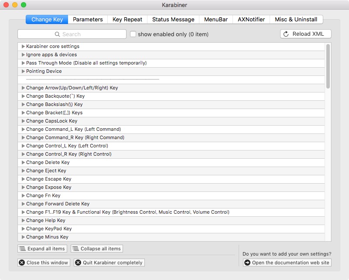349x280 pixels.
Task: Open the AXNotifier tab
Action: [251, 20]
